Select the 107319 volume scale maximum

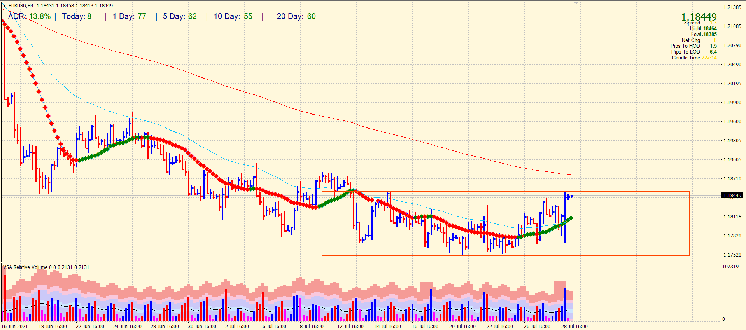tap(730, 267)
